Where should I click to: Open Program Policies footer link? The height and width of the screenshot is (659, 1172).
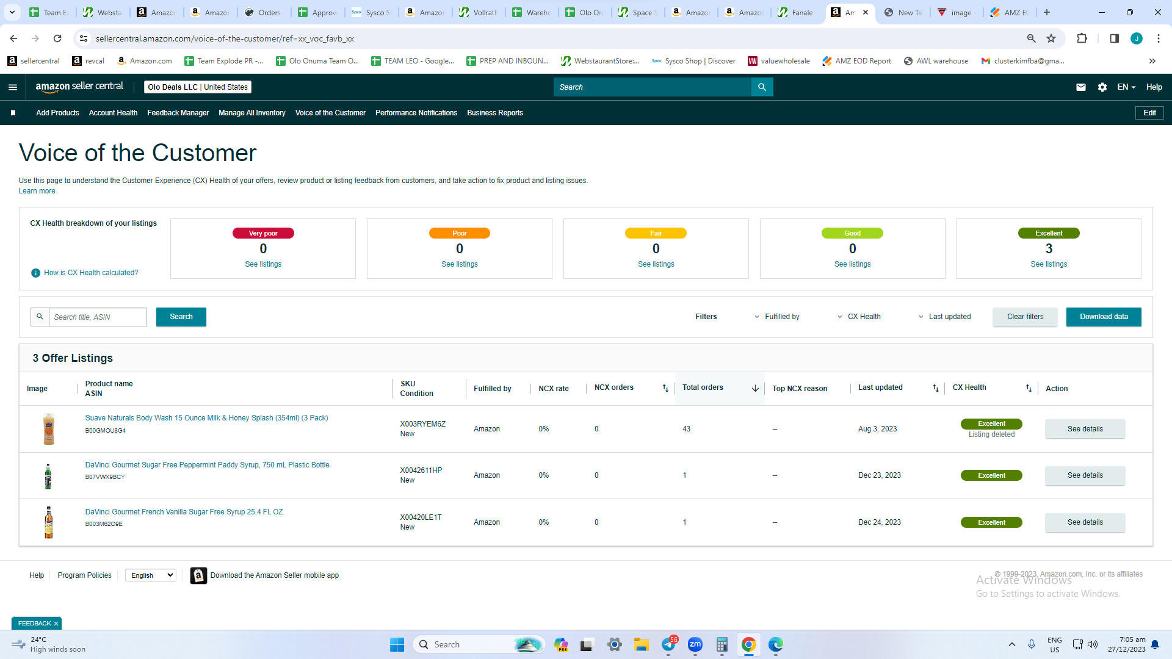click(84, 575)
